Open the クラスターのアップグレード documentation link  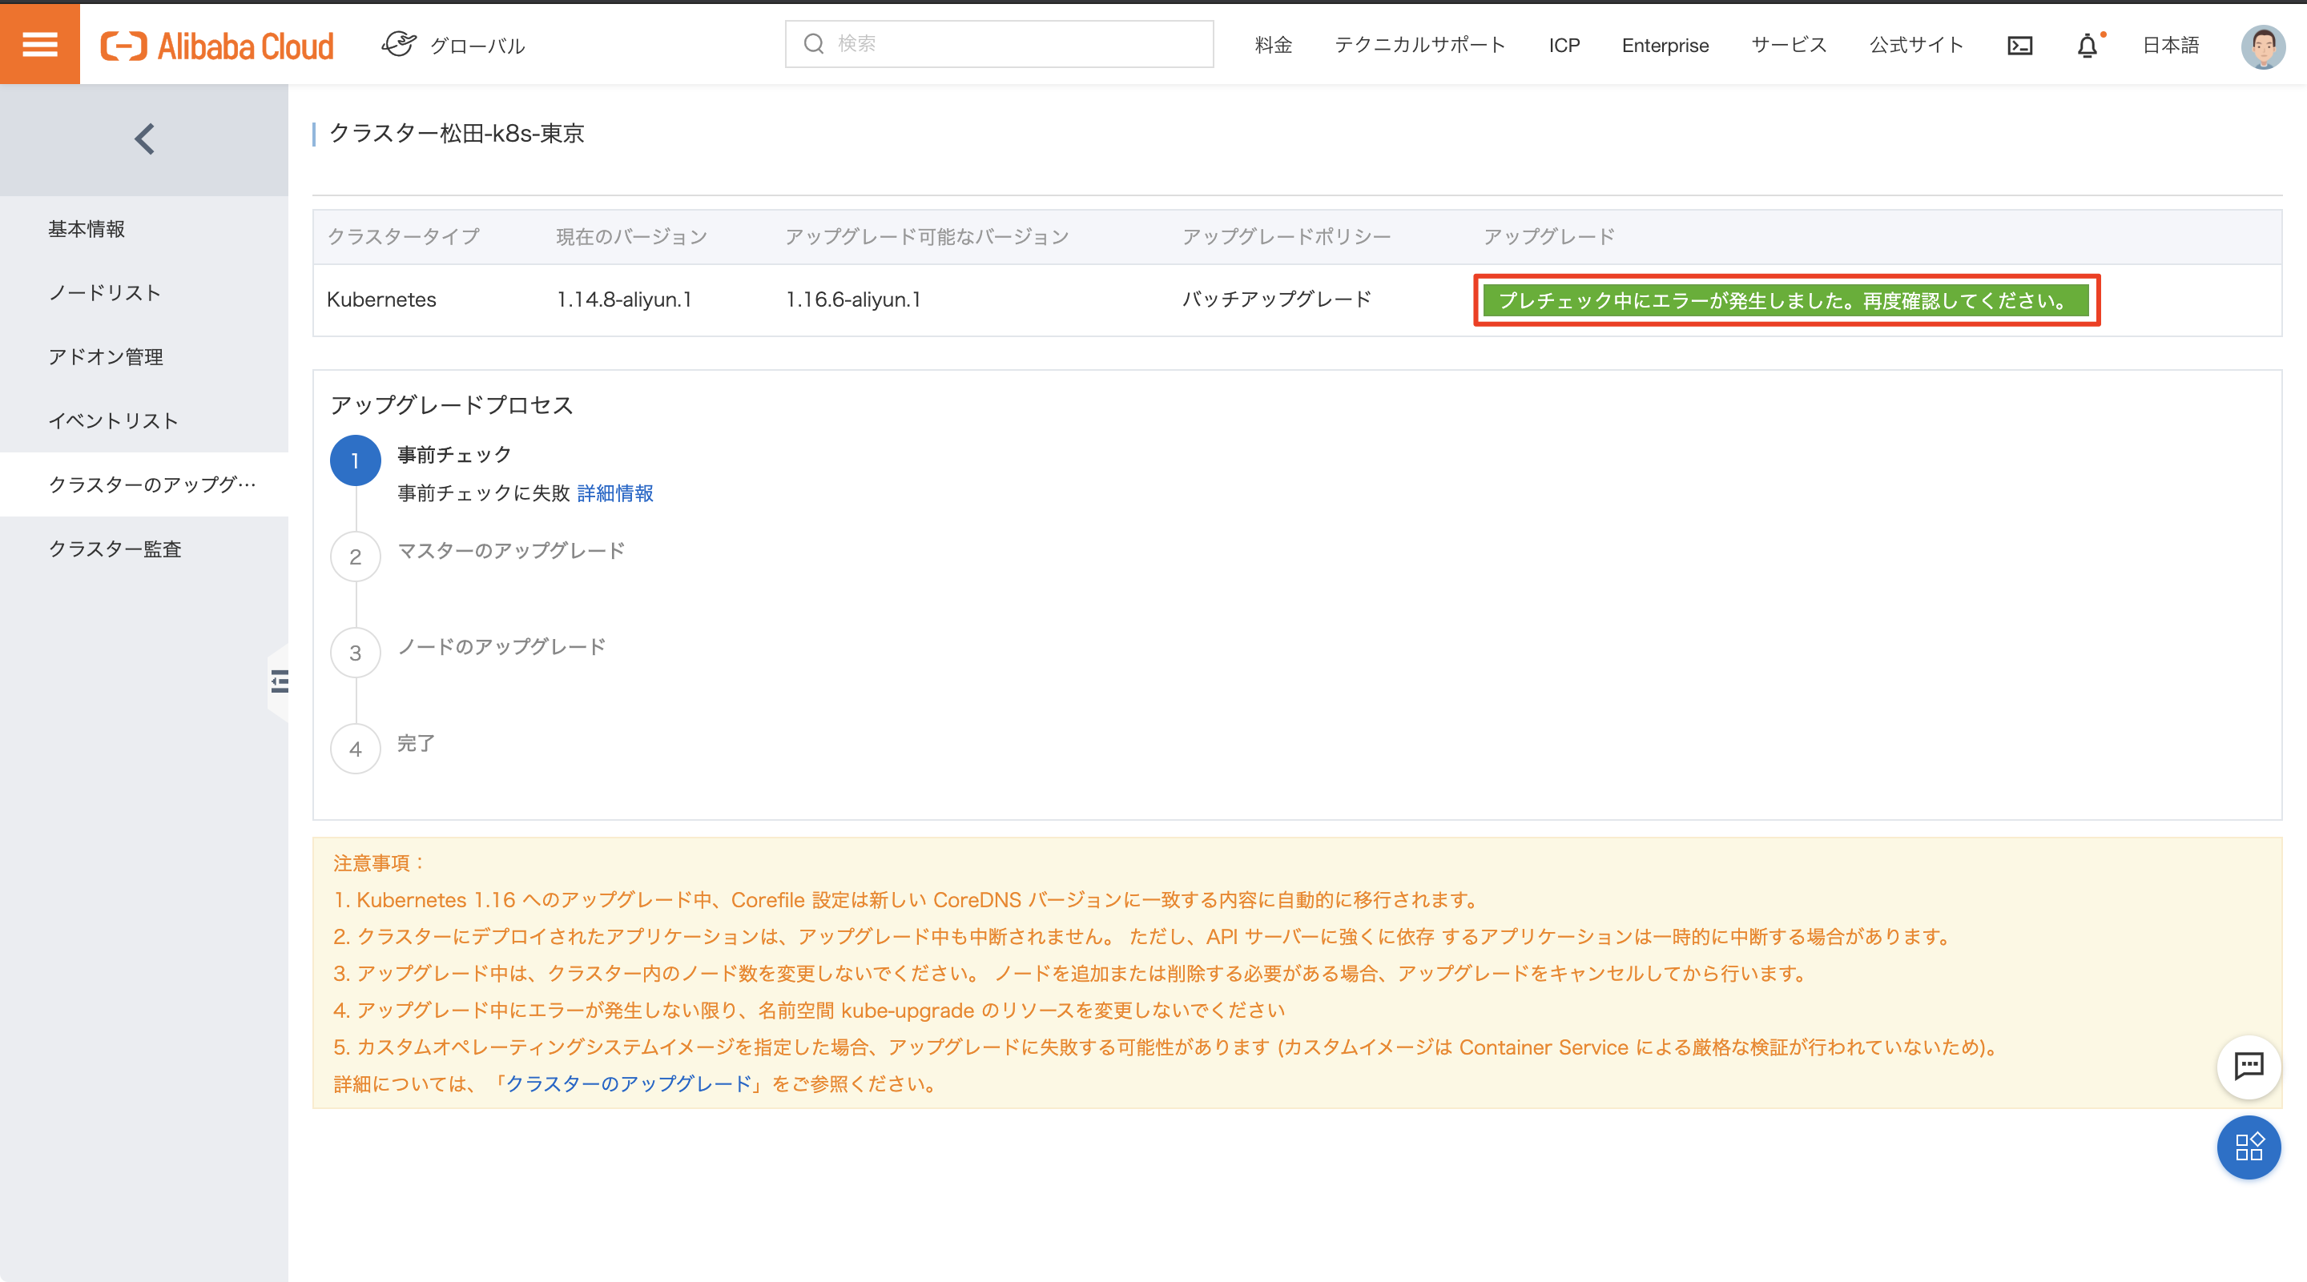coord(629,1083)
